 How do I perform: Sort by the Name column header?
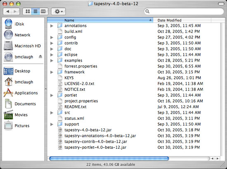coord(100,20)
